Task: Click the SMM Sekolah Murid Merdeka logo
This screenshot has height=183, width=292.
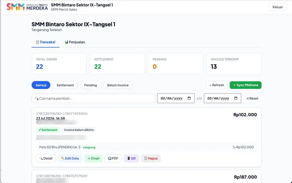Action: pyautogui.click(x=27, y=7)
